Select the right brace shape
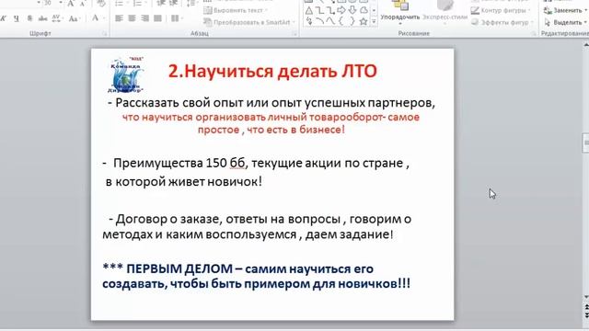 352,21
